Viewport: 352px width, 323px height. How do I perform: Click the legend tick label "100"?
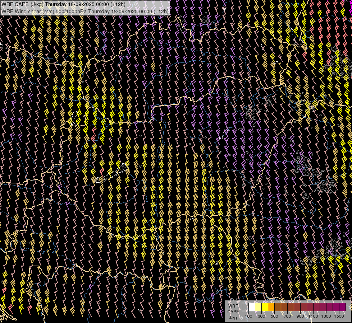(x=248, y=316)
